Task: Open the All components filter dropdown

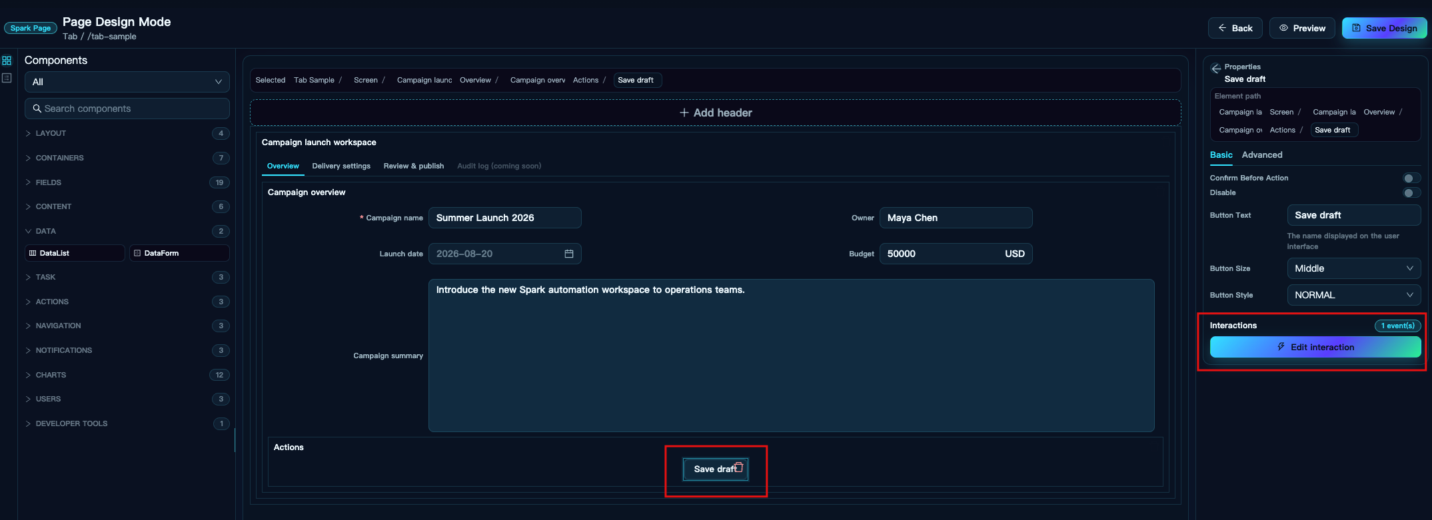Action: [127, 82]
